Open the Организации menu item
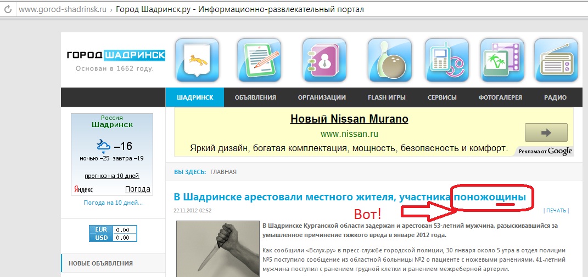The width and height of the screenshot is (588, 277). (x=322, y=97)
